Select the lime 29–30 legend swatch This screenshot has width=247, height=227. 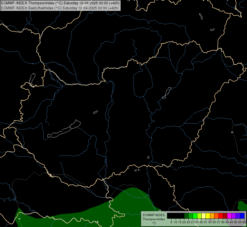[199, 216]
